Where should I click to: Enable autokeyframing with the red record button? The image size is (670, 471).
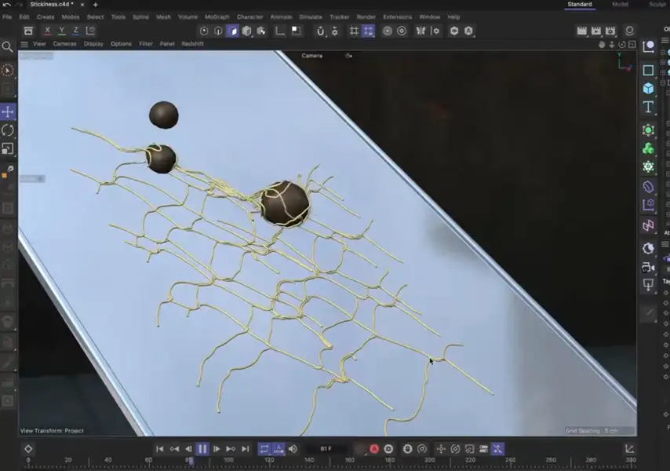pyautogui.click(x=374, y=449)
